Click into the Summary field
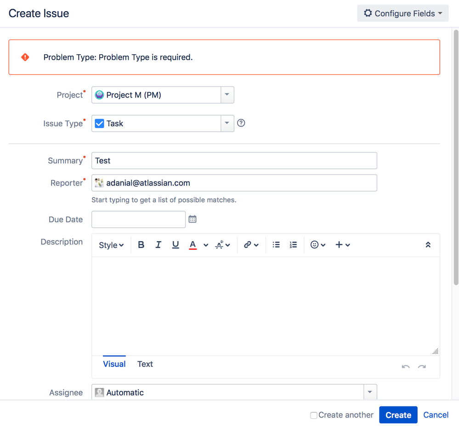Image resolution: width=459 pixels, height=428 pixels. pyautogui.click(x=234, y=161)
